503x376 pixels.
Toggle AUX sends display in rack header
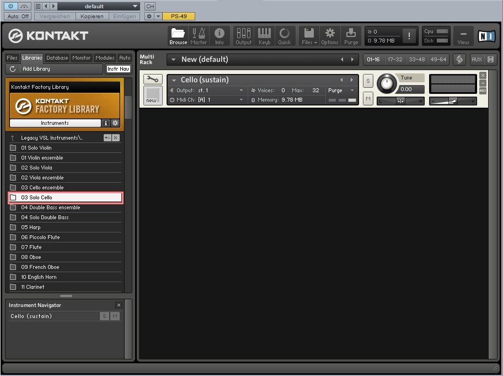click(x=477, y=60)
